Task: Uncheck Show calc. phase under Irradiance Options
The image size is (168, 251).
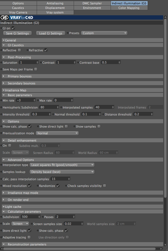Action: click(x=30, y=126)
